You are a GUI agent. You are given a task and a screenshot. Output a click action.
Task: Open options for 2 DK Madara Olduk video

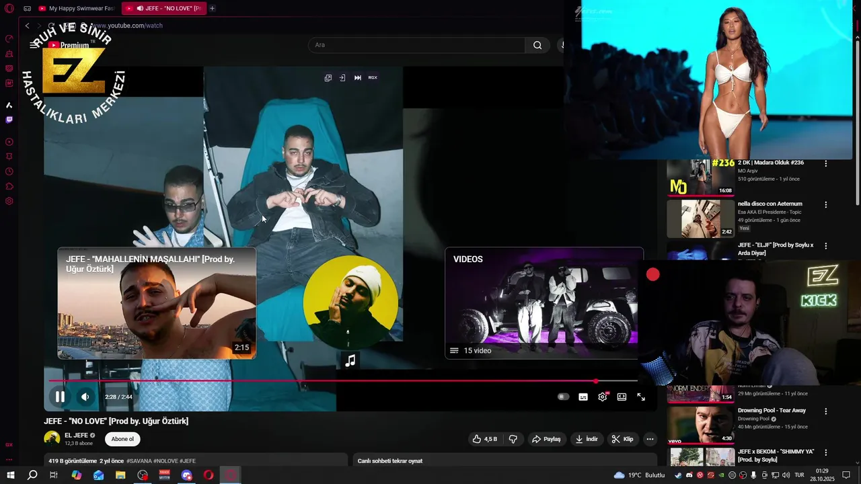pos(826,163)
